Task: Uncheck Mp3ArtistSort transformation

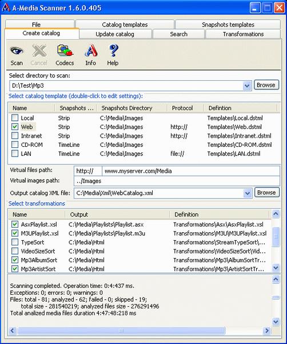Action: [15, 269]
